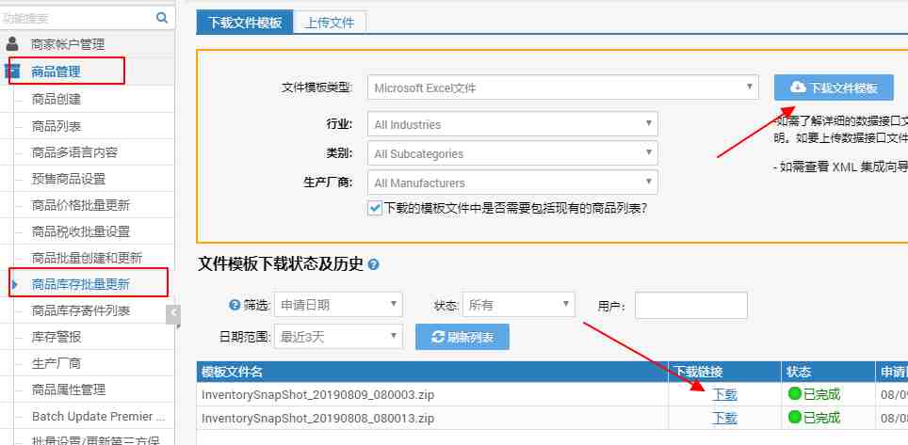The width and height of the screenshot is (908, 445).
Task: Toggle checkbox to include existing product list
Action: tap(375, 208)
